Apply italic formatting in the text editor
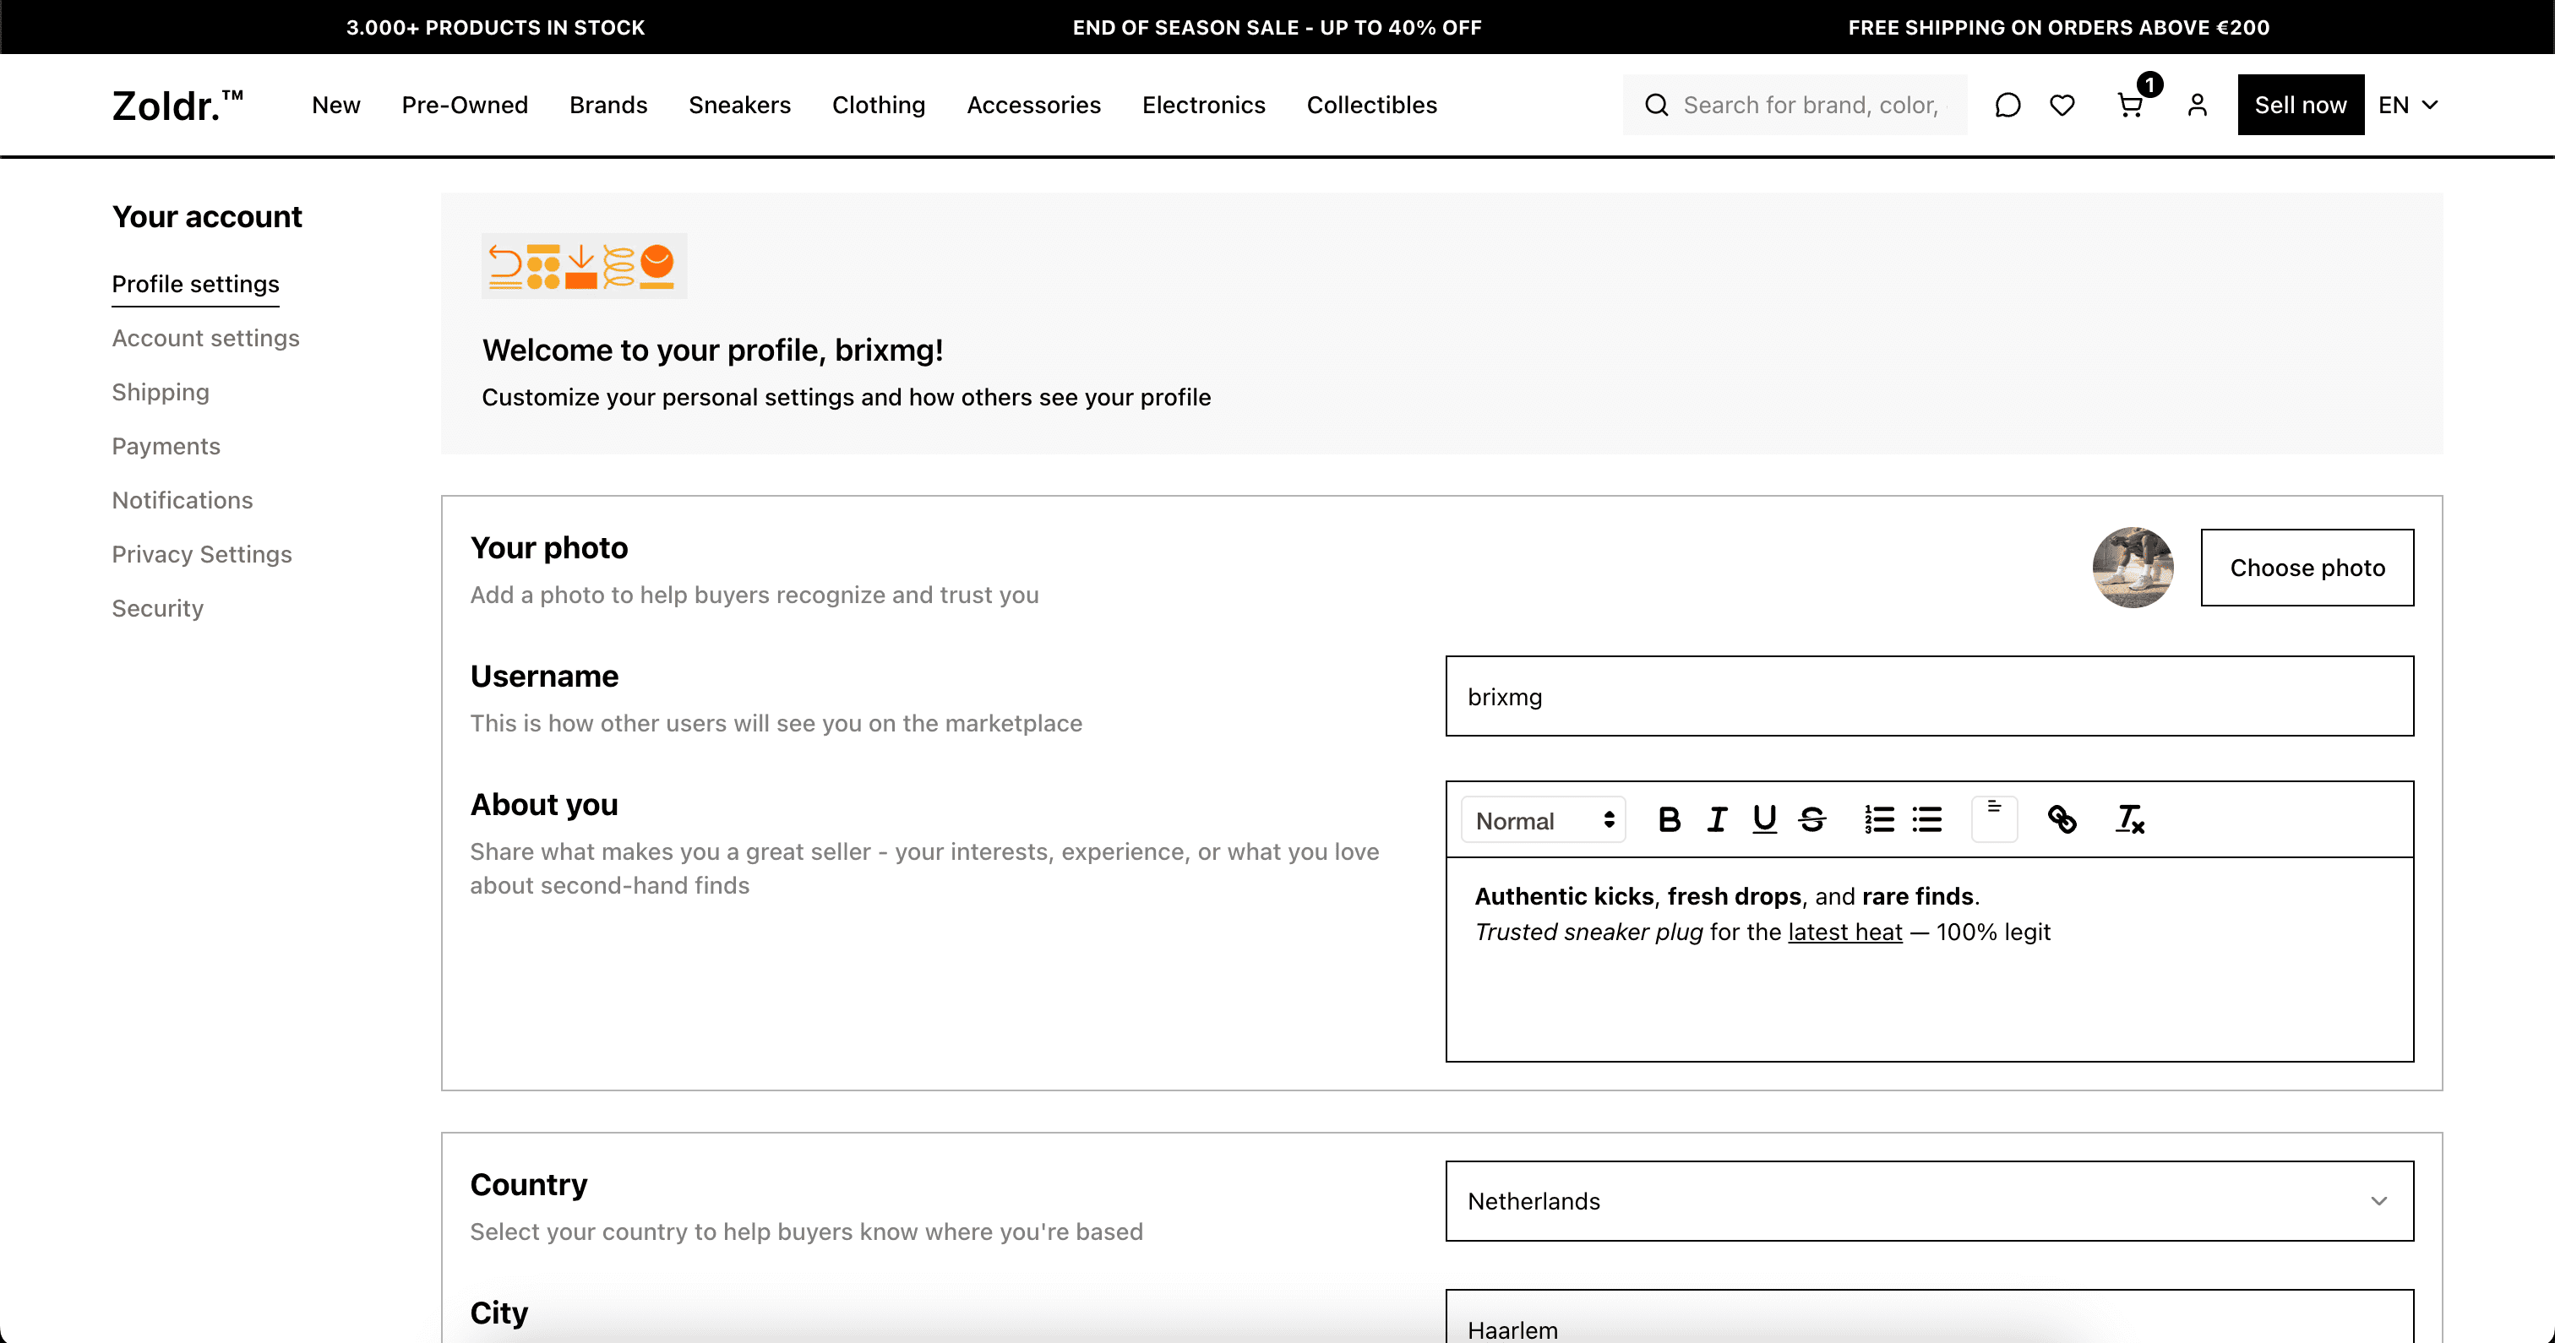 [1717, 819]
